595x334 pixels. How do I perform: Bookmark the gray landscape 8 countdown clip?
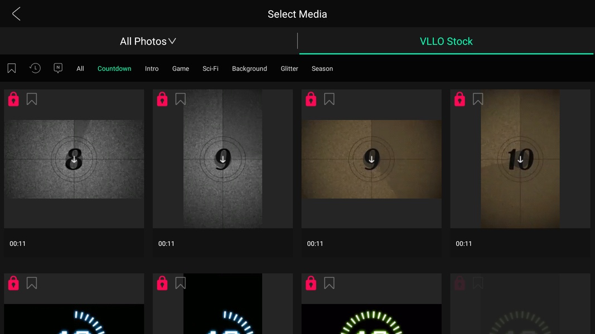pyautogui.click(x=32, y=99)
